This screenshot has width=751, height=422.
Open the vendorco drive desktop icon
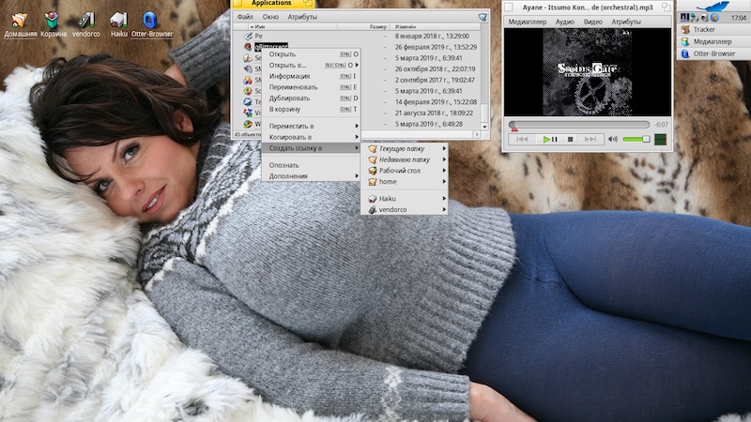coord(85,19)
